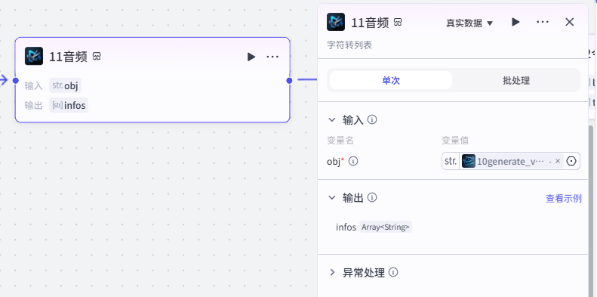The image size is (597, 297).
Task: Click the 11音频 title on canvas node
Action: coord(68,57)
